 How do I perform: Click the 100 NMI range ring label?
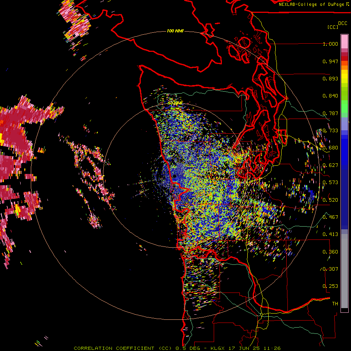coord(175,31)
